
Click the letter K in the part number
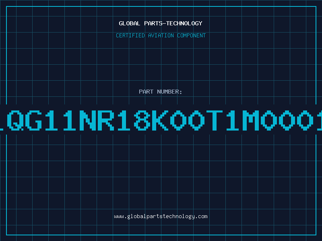point(160,120)
